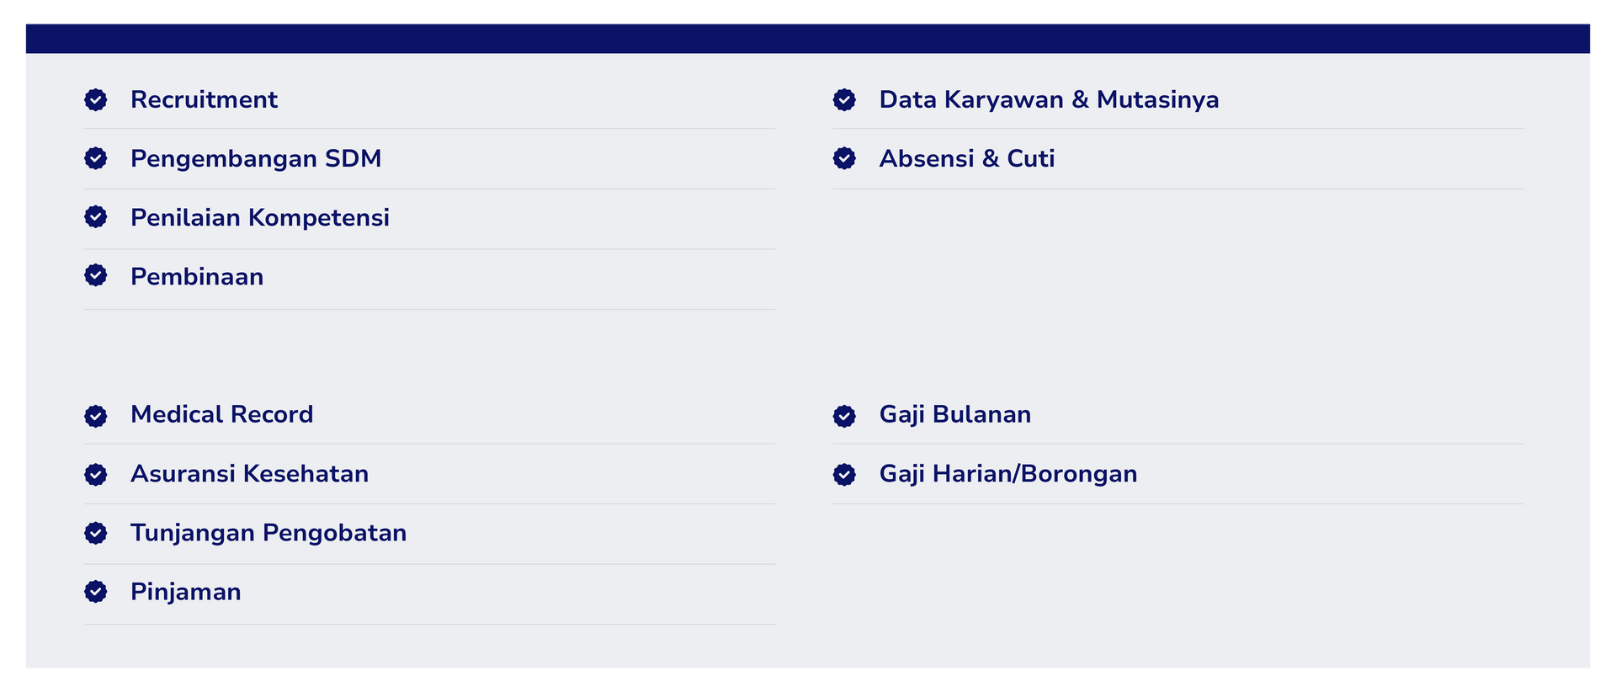Click the check badge beside Asuransi Kesehatan
This screenshot has height=692, width=1616.
tap(96, 475)
